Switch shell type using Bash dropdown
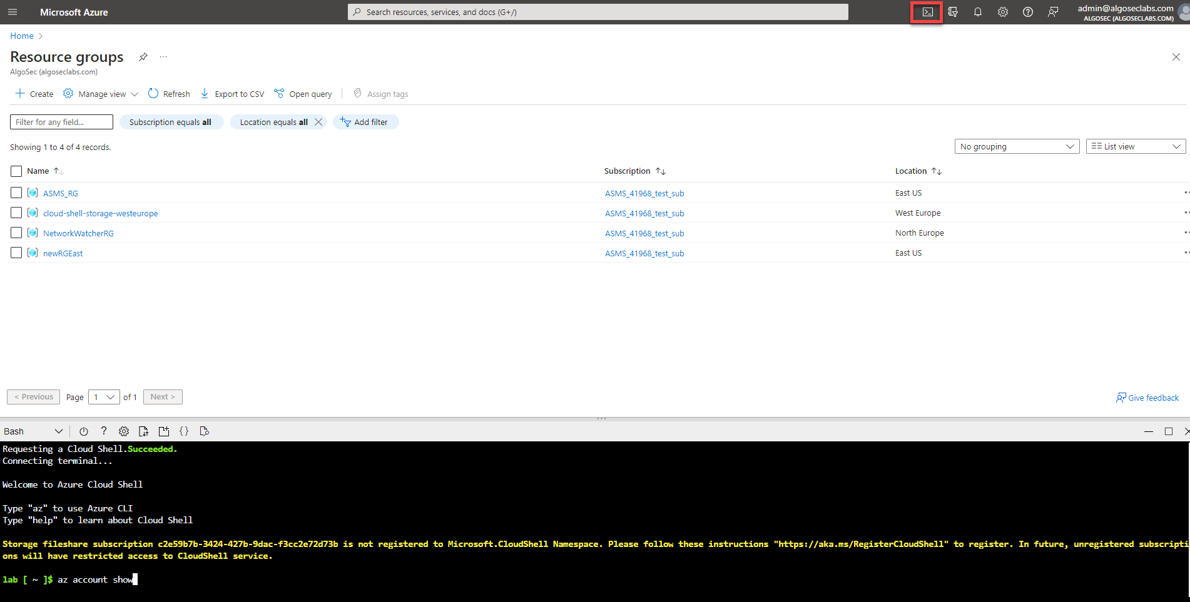The image size is (1190, 602). tap(33, 431)
